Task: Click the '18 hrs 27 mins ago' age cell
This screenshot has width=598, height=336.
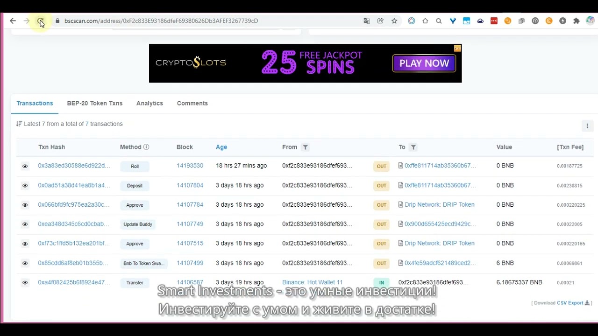Action: pos(241,166)
